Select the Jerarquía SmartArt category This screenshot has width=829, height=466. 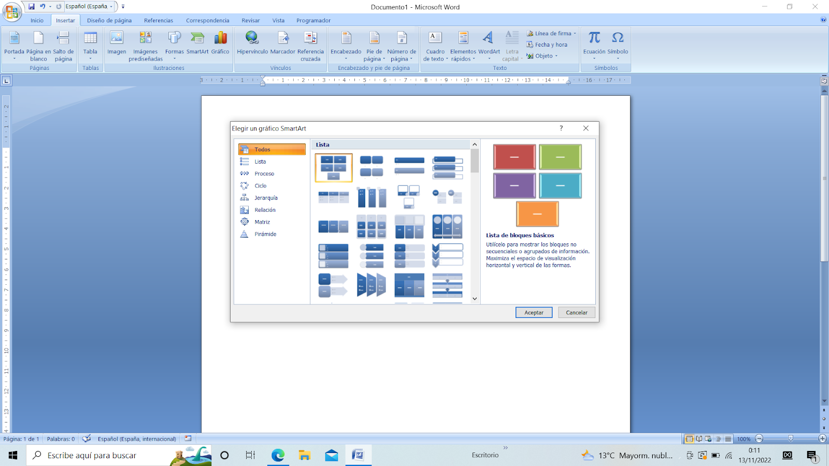click(272, 198)
